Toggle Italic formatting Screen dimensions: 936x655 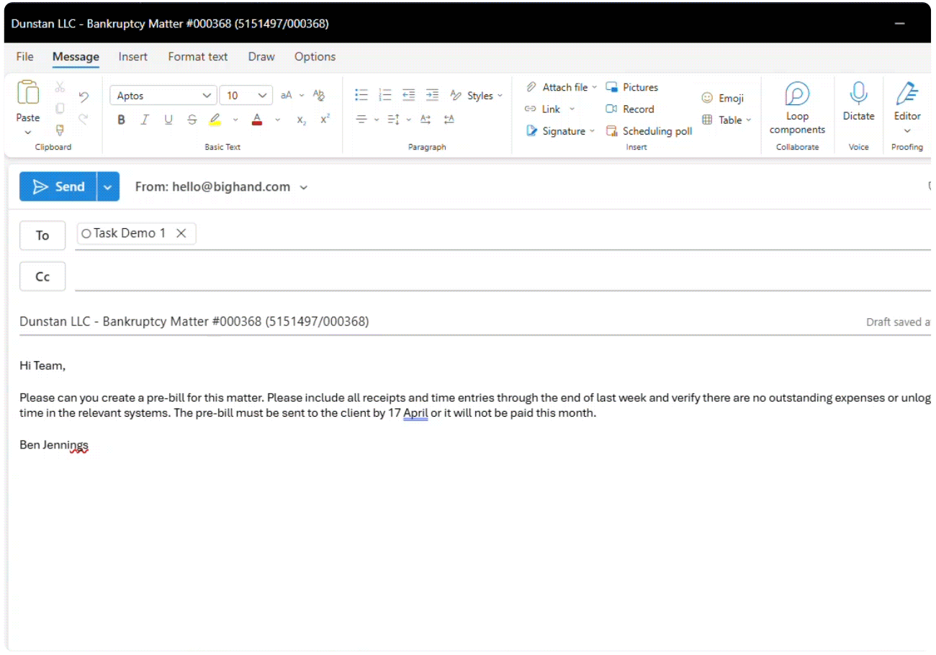145,120
